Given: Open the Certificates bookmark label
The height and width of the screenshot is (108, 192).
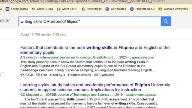Looking at the screenshot, I should pos(118,9).
